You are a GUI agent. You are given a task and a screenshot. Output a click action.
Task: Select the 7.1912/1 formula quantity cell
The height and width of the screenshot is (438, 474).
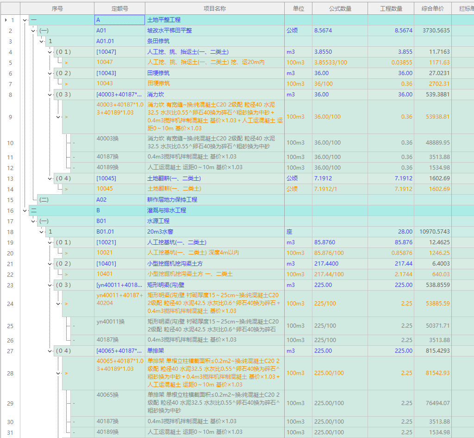tap(340, 189)
